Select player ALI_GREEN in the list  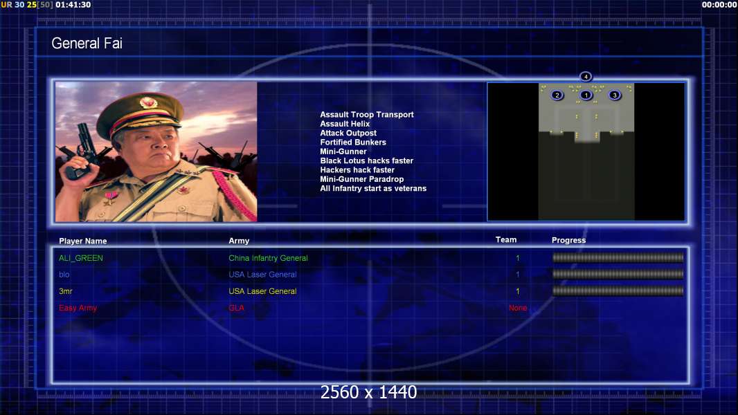(80, 258)
